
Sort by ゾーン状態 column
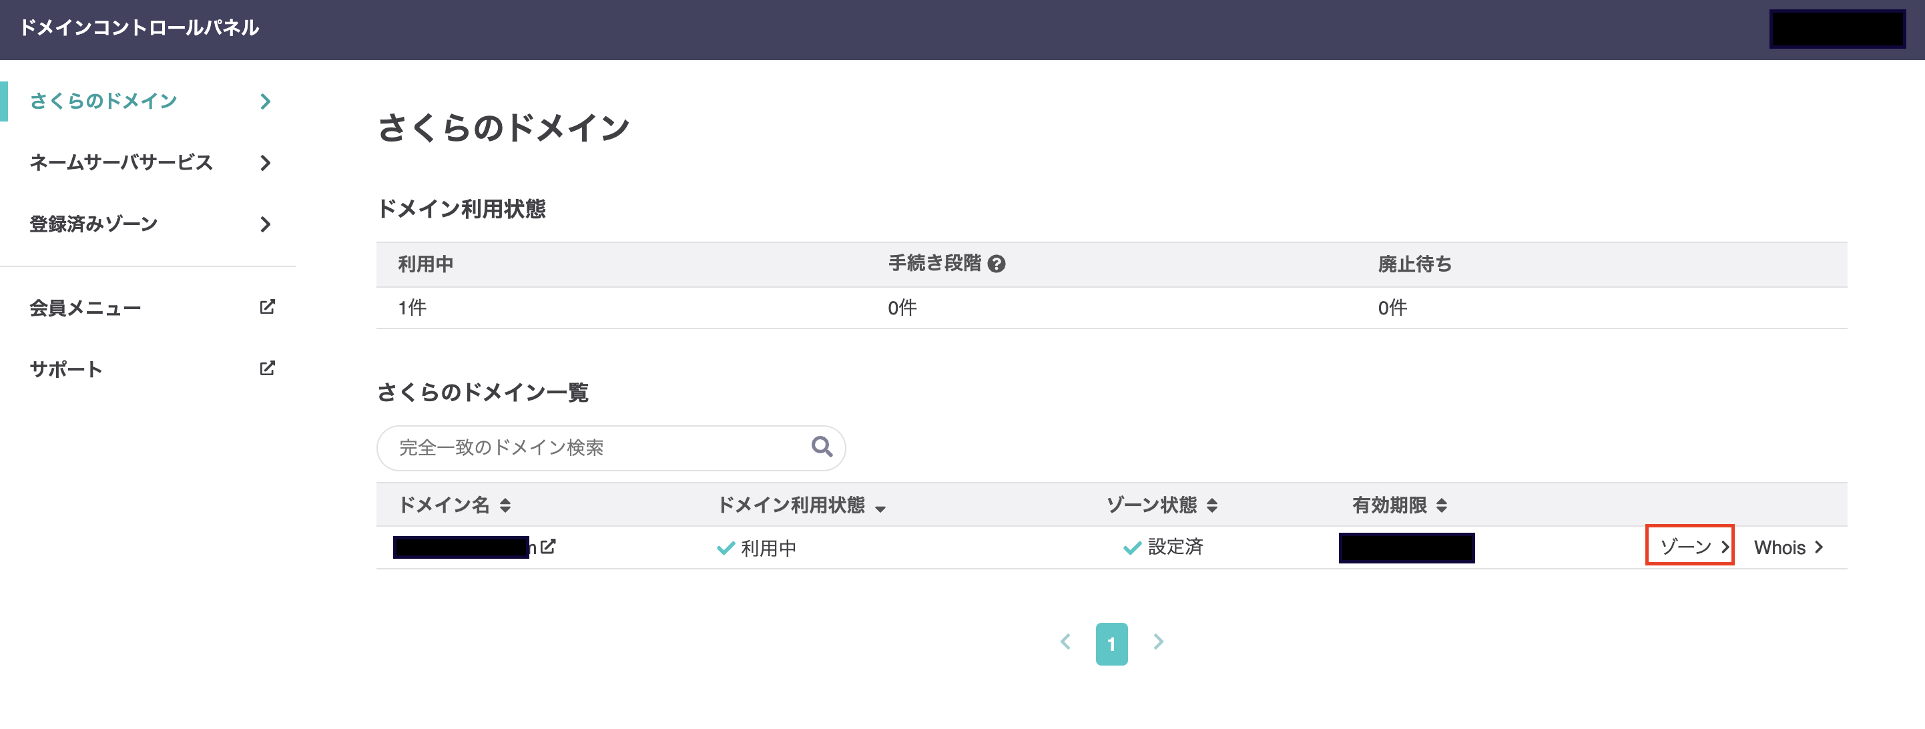tap(1211, 505)
